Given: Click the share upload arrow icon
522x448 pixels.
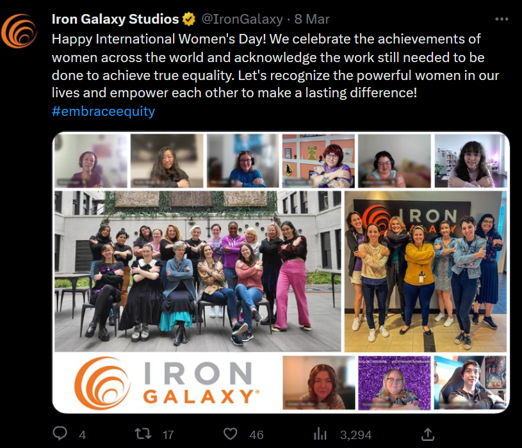Looking at the screenshot, I should [428, 434].
